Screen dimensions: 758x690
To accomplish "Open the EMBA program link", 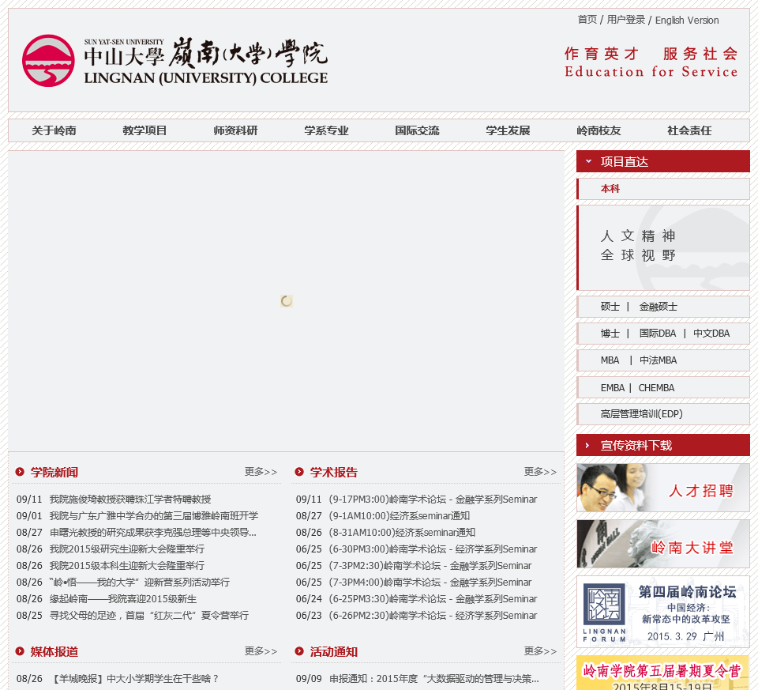I will [613, 388].
